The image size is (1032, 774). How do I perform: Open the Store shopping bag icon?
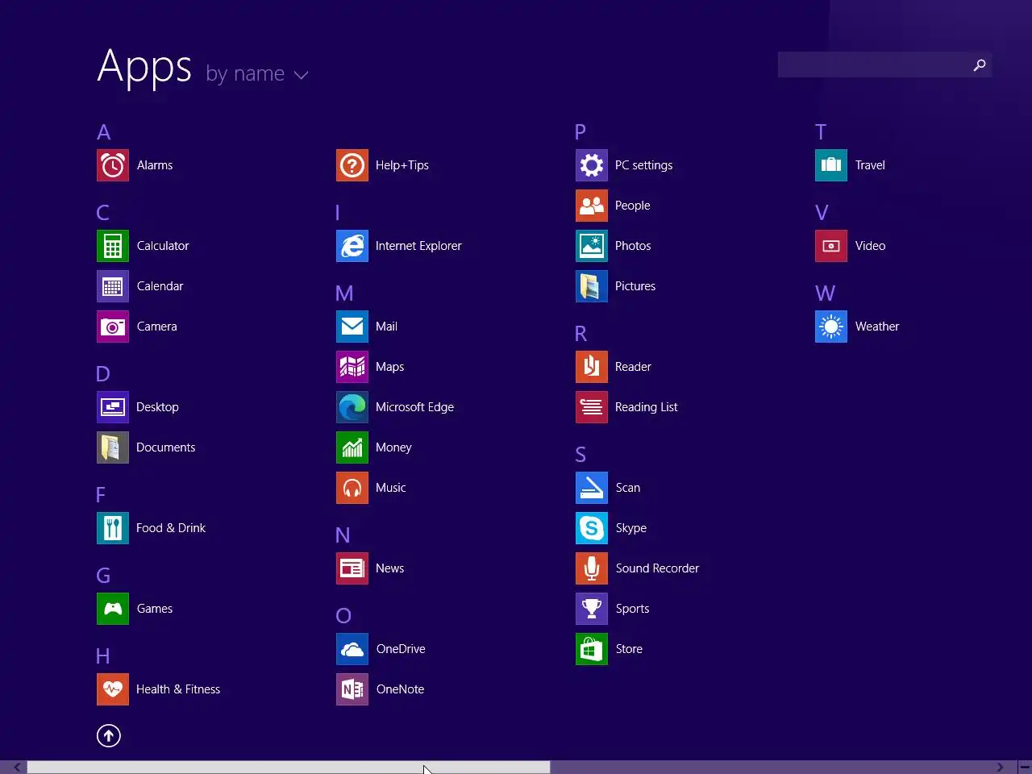(x=592, y=649)
